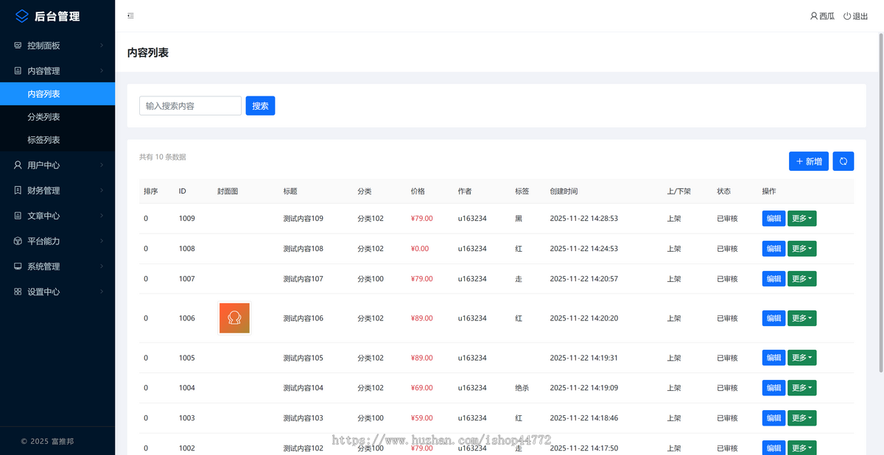Viewport: 884px width, 455px height.
Task: Open 标签列表 in the sidebar
Action: (x=57, y=140)
